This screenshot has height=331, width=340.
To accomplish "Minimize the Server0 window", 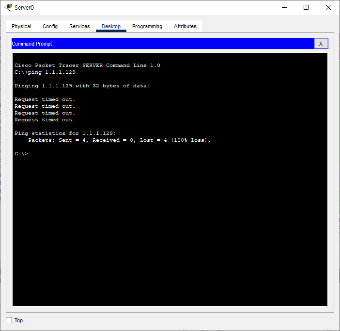I will coord(284,7).
